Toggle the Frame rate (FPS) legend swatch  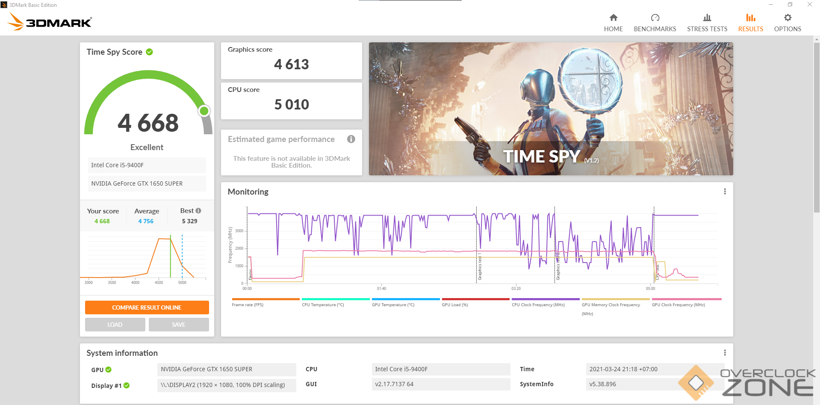point(265,299)
